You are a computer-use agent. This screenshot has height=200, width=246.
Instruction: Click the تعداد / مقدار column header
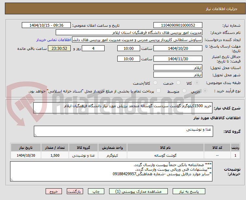(x=55, y=148)
